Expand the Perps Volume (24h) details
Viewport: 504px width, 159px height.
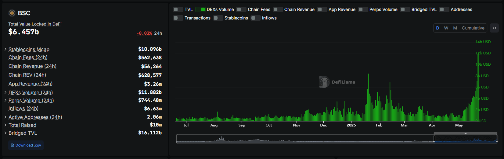click(x=5, y=100)
